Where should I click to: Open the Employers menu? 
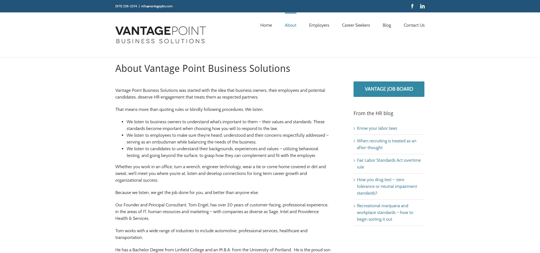(319, 25)
